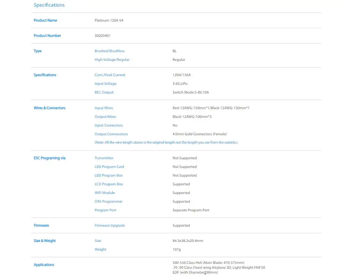
Task: Click Separate Program Port value
Action: click(191, 210)
